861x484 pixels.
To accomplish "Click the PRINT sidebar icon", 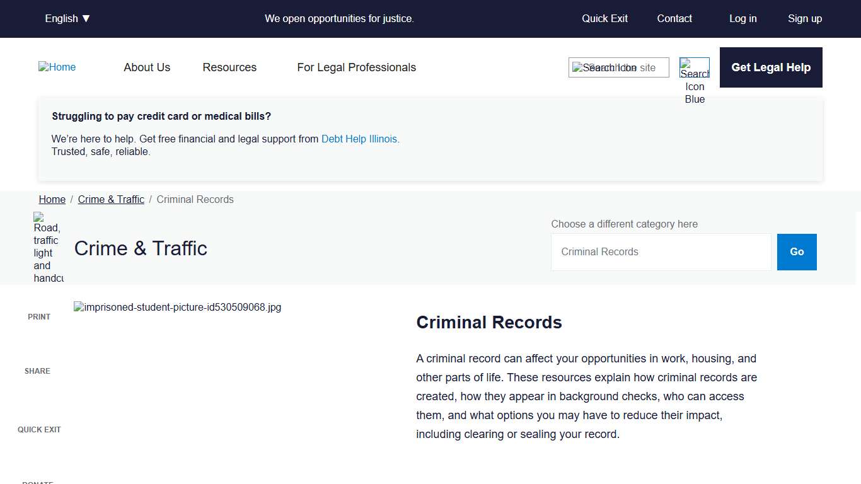I will tap(38, 316).
